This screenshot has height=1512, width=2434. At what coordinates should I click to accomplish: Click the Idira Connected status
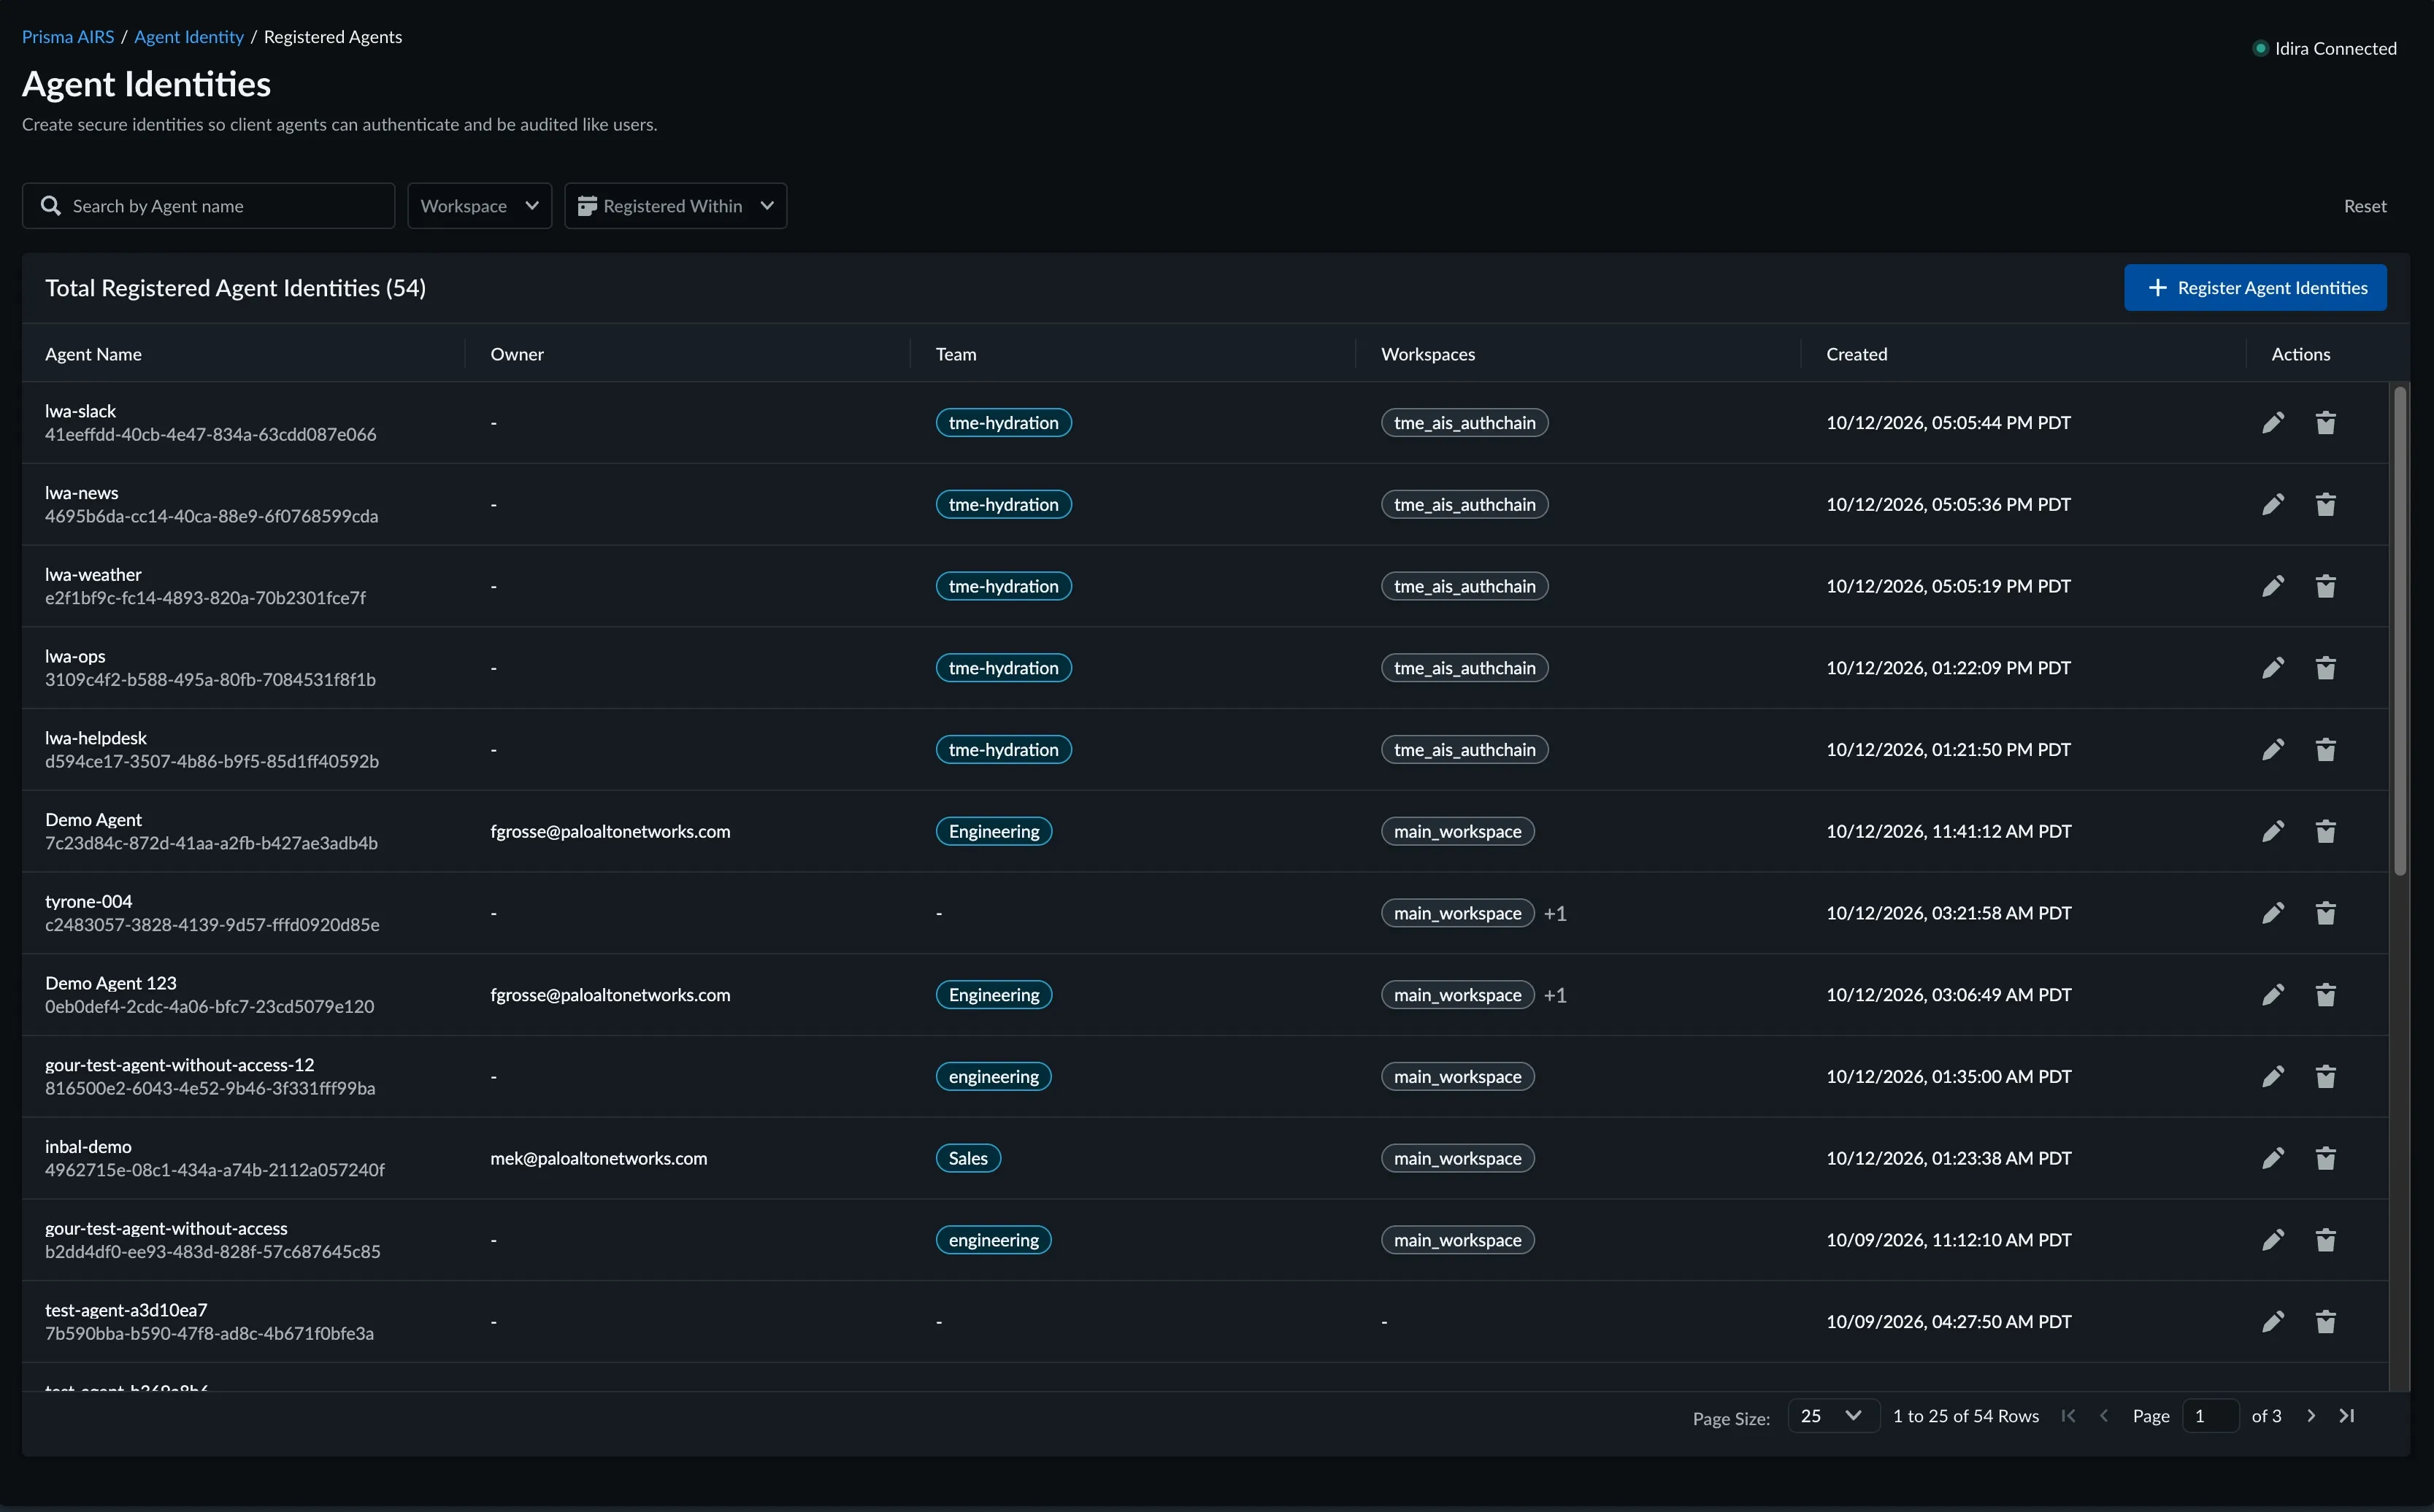(x=2324, y=48)
